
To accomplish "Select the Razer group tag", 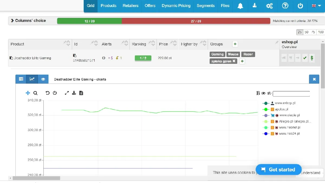I will [248, 54].
